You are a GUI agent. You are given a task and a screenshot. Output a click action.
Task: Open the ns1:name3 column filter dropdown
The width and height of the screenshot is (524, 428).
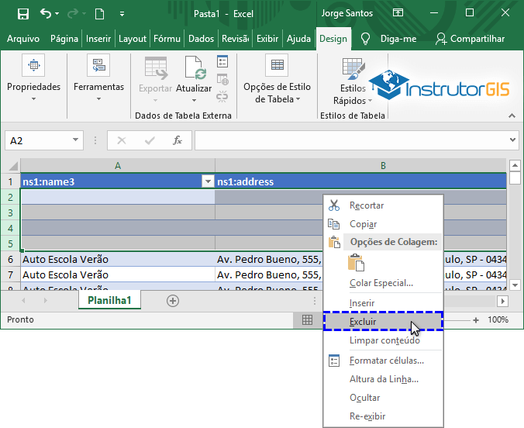tap(207, 181)
